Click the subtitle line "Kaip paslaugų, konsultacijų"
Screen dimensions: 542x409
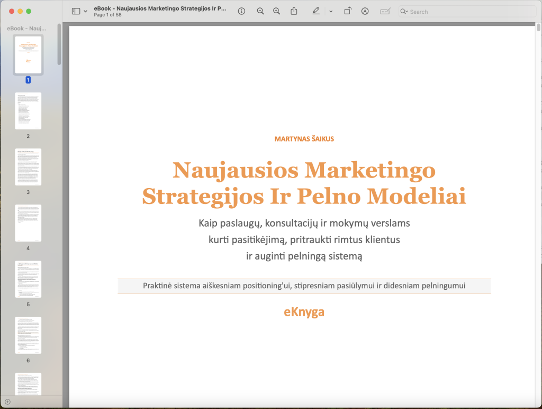tap(304, 224)
